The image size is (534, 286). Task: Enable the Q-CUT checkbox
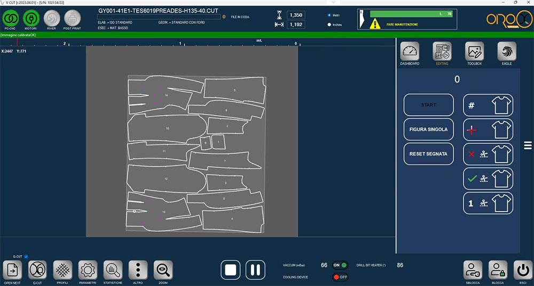26,257
